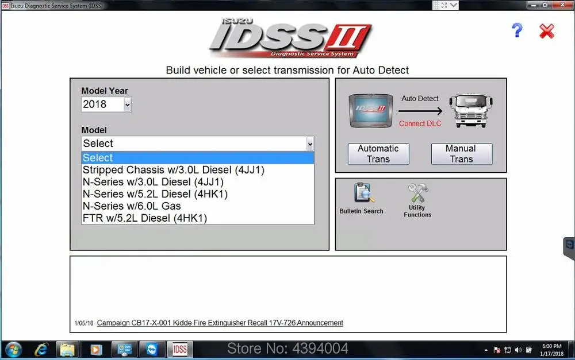575x360 pixels.
Task: Show hidden tray icons arrow
Action: (x=486, y=350)
